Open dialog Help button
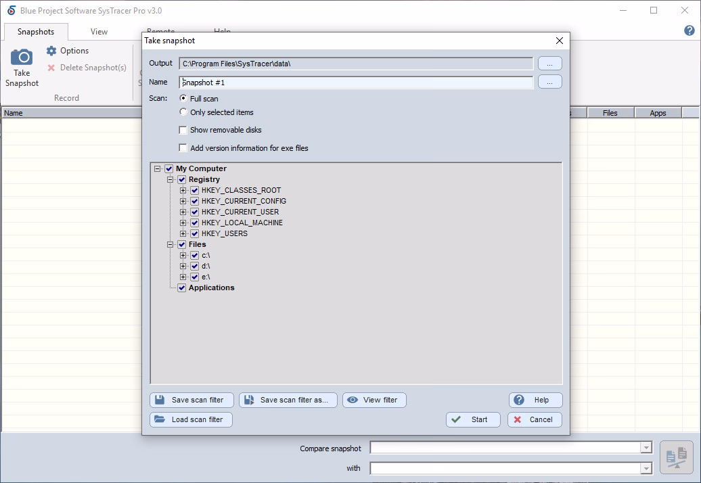701x483 pixels. pos(535,400)
